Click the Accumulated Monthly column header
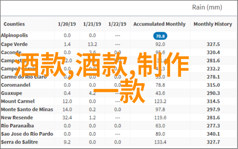Image resolution: width=238 pixels, height=149 pixels. point(159,24)
